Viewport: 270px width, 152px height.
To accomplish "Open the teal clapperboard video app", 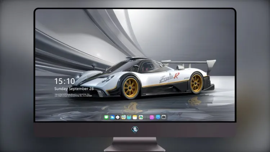I will pos(129,117).
